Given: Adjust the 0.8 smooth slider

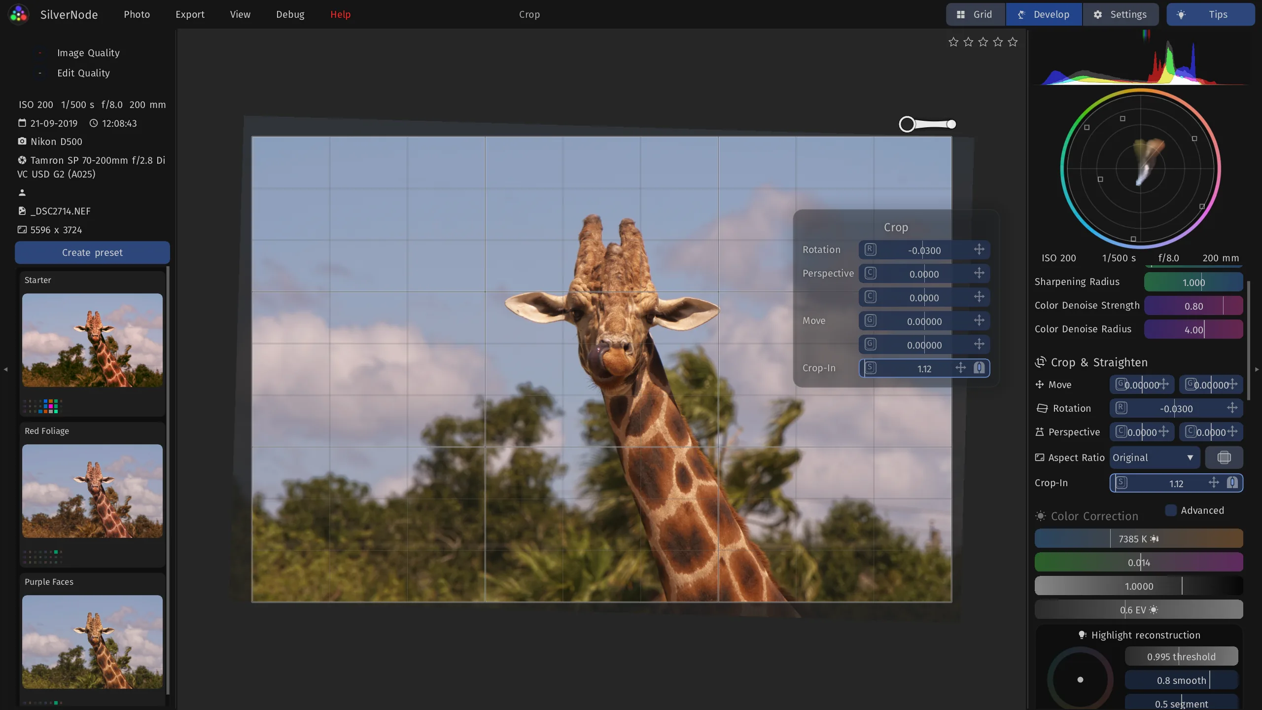Looking at the screenshot, I should click(1181, 680).
